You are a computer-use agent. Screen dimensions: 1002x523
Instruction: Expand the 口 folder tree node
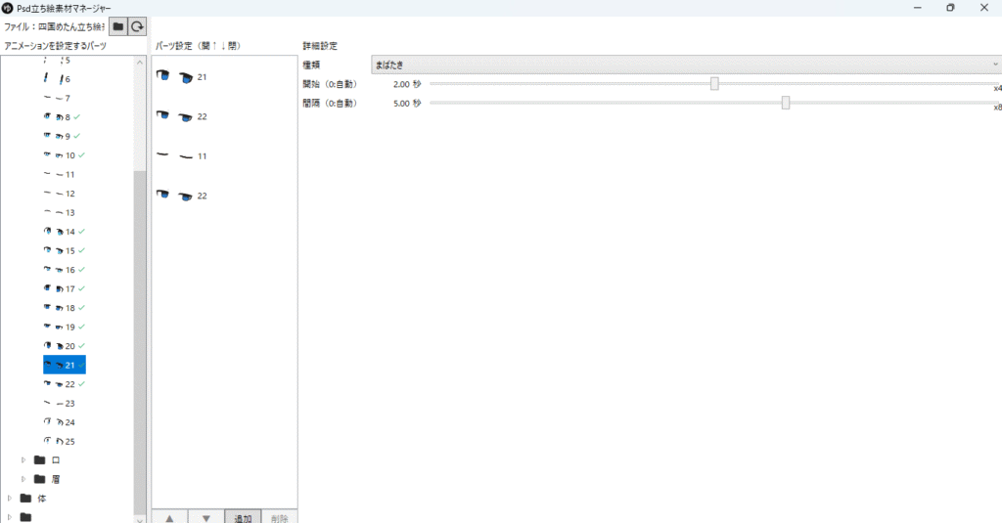23,459
